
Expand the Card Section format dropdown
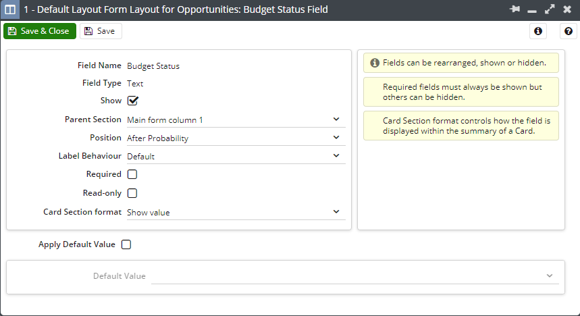[x=236, y=213]
